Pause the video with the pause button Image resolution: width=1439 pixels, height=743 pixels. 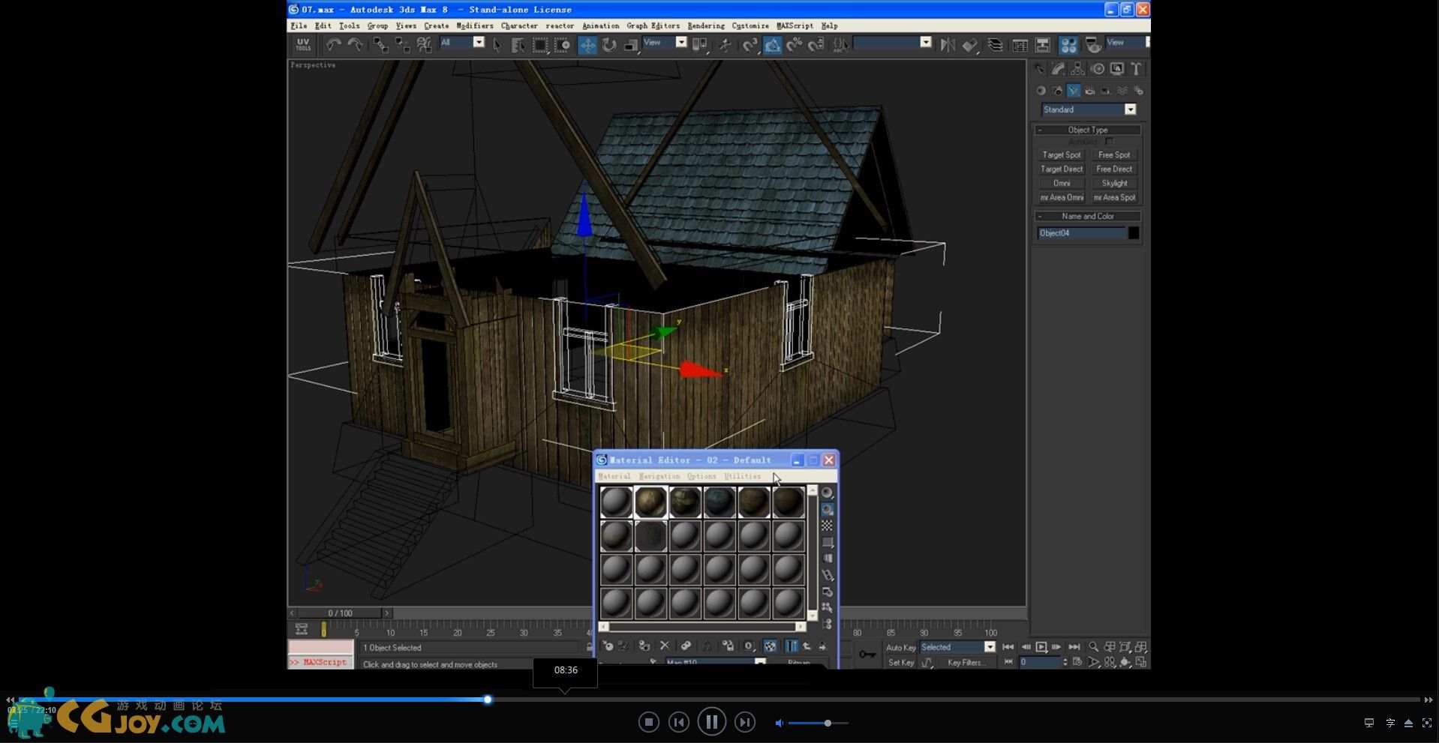711,722
